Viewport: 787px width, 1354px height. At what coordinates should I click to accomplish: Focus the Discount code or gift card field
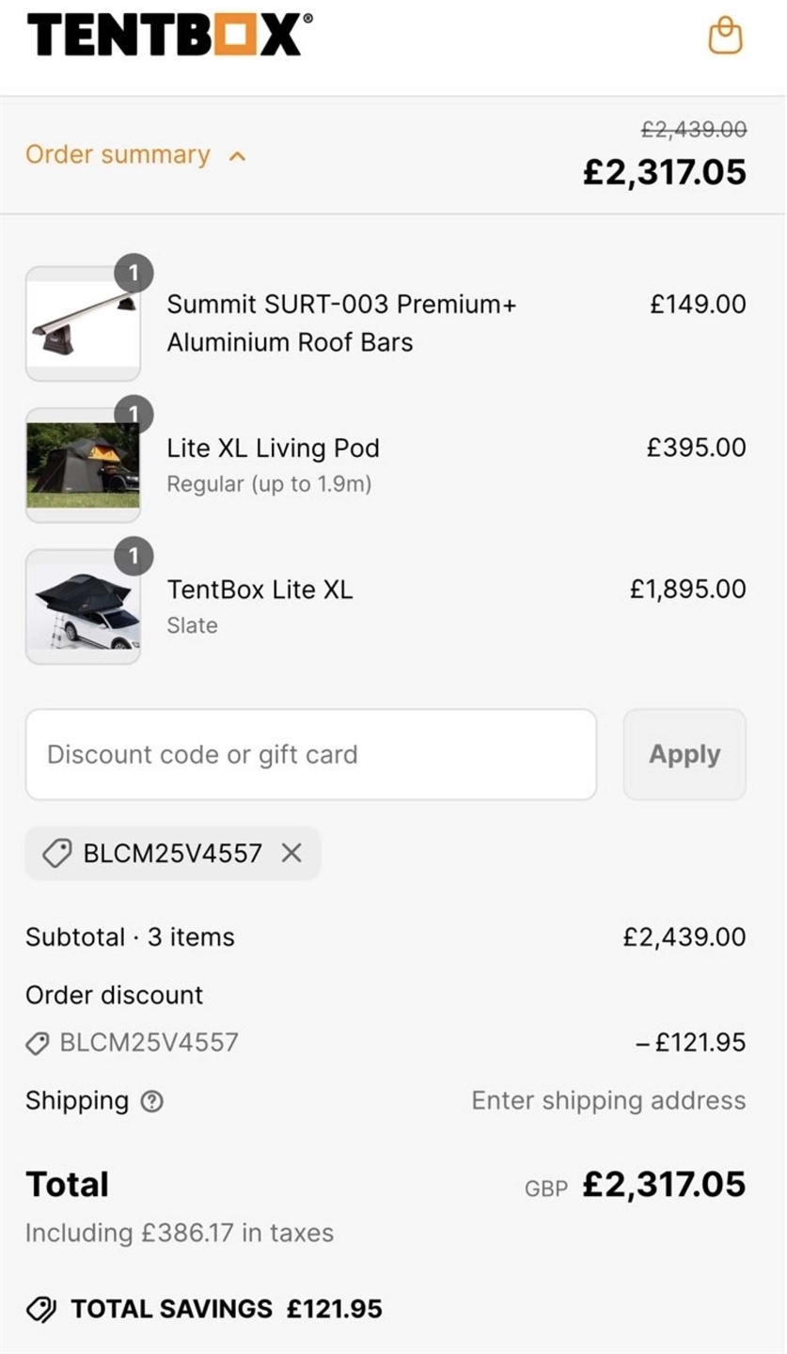tap(310, 754)
